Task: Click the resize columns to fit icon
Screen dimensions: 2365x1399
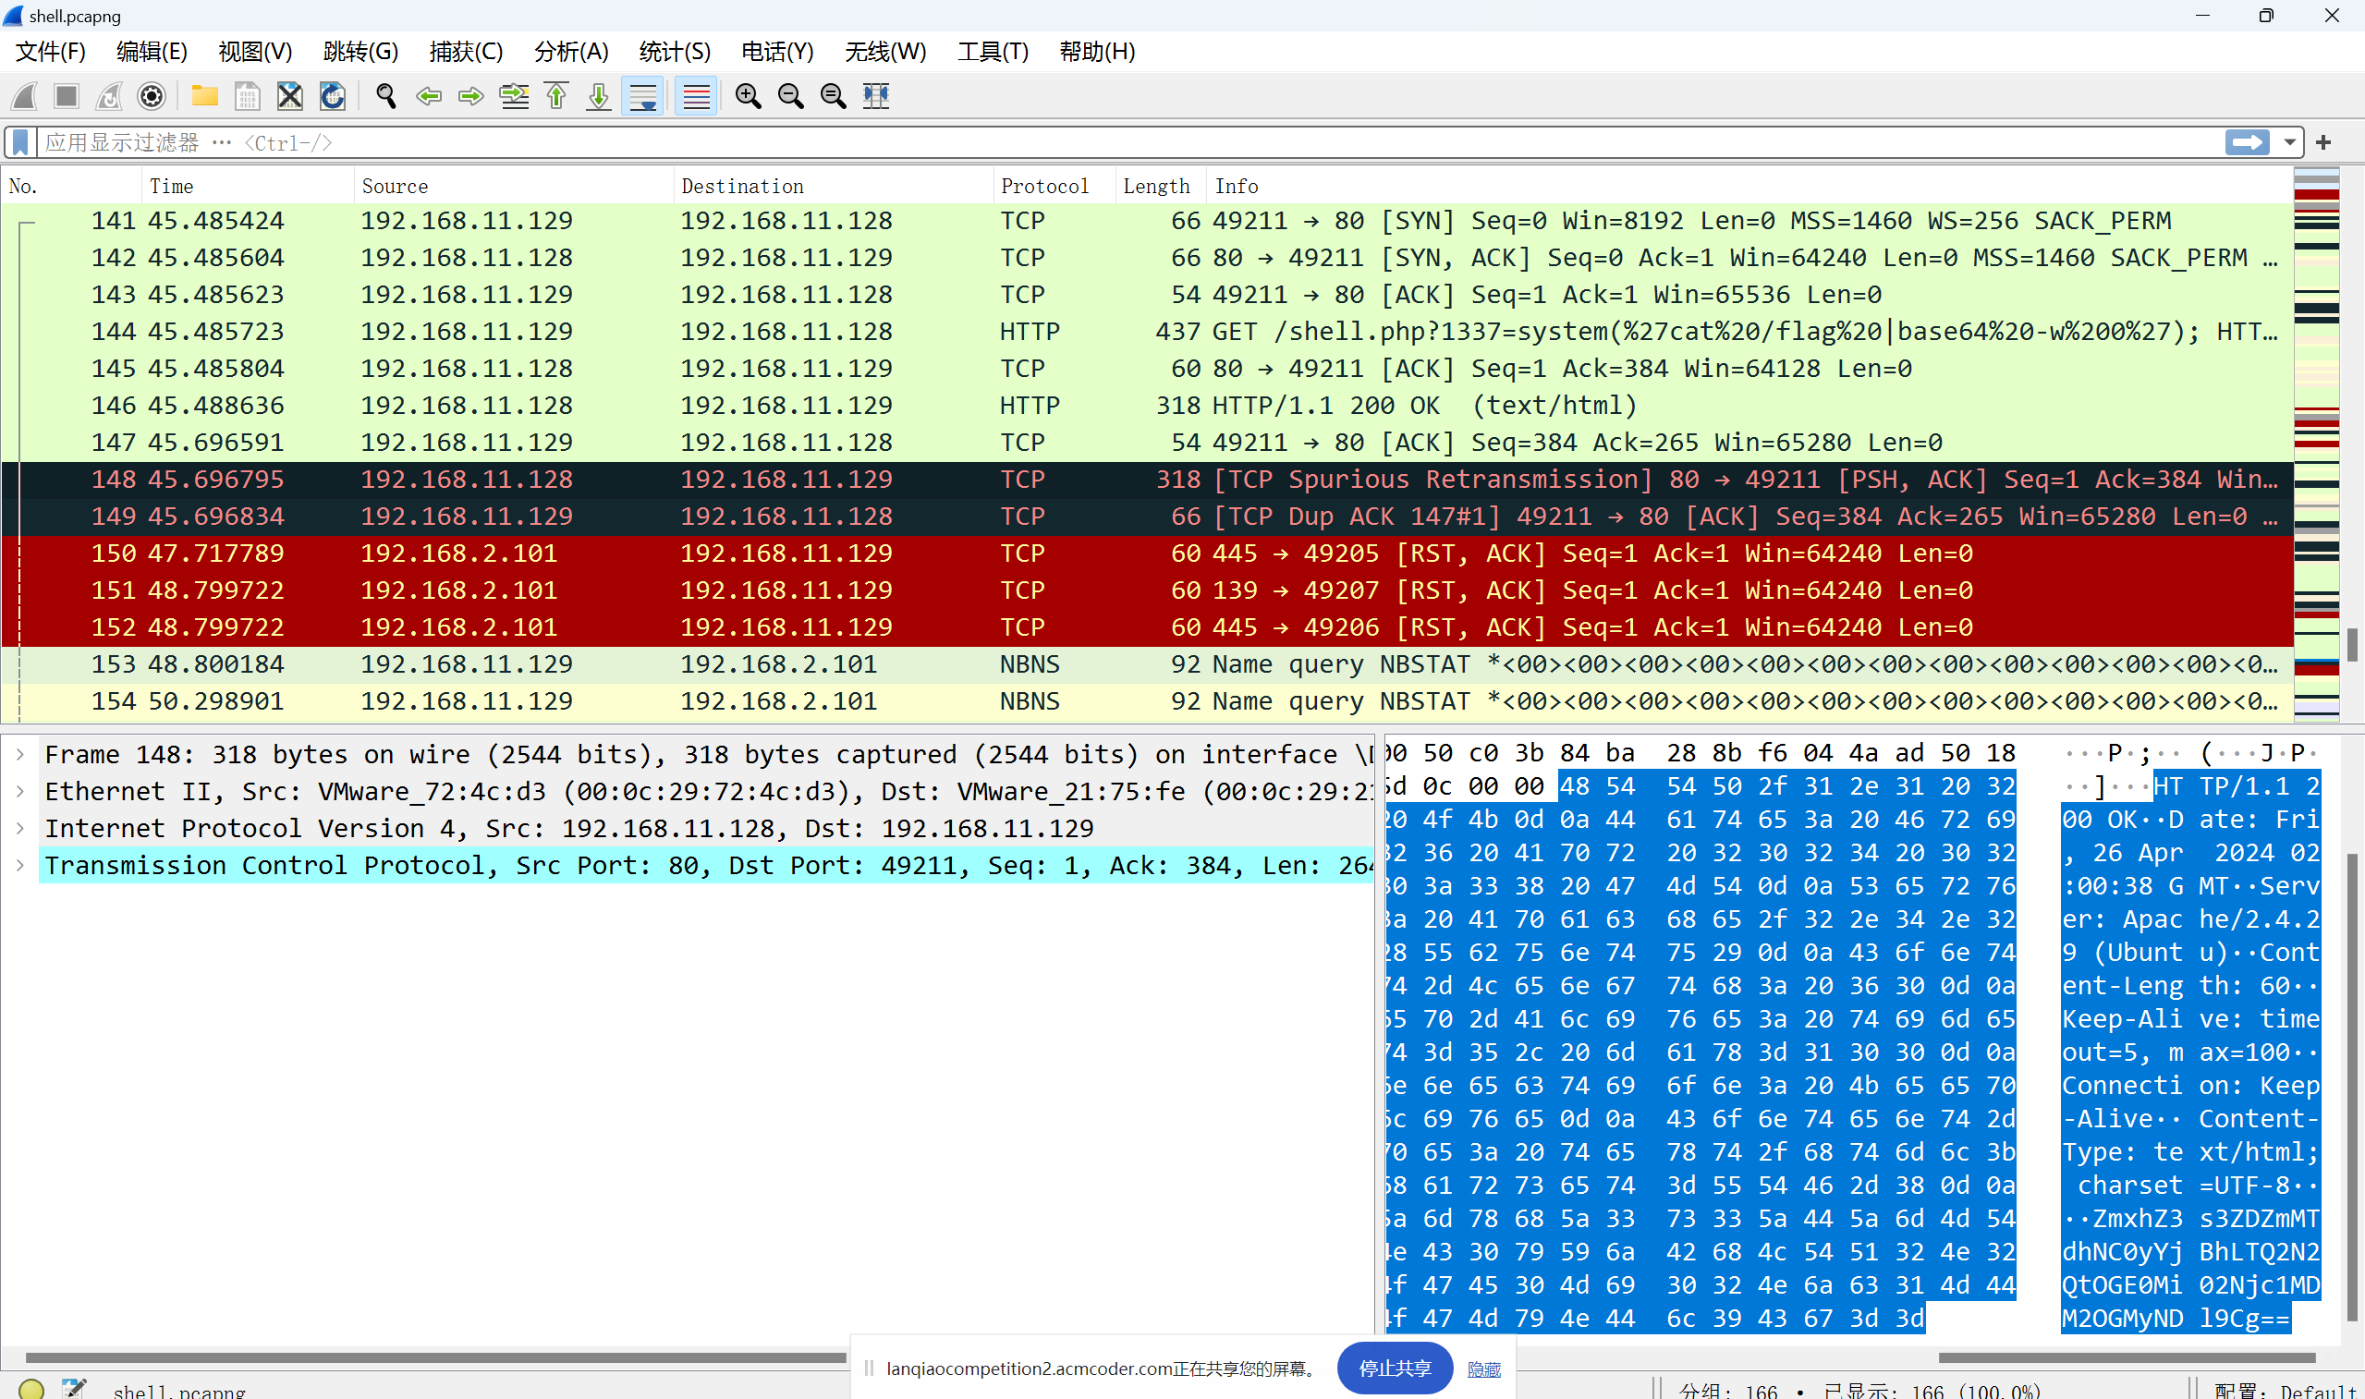Action: (x=877, y=95)
